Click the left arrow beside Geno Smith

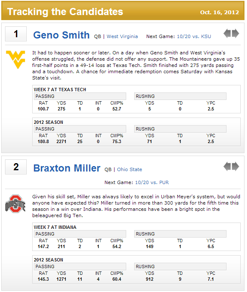[x=227, y=33]
